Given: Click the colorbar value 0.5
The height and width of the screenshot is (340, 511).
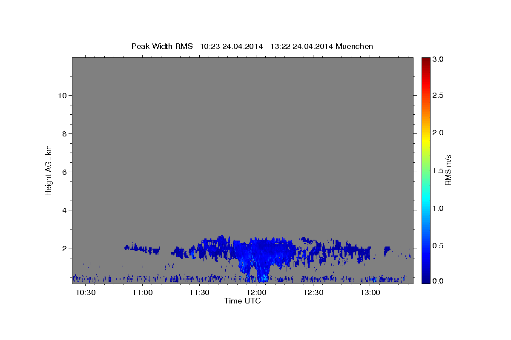Looking at the screenshot, I should pyautogui.click(x=438, y=246).
